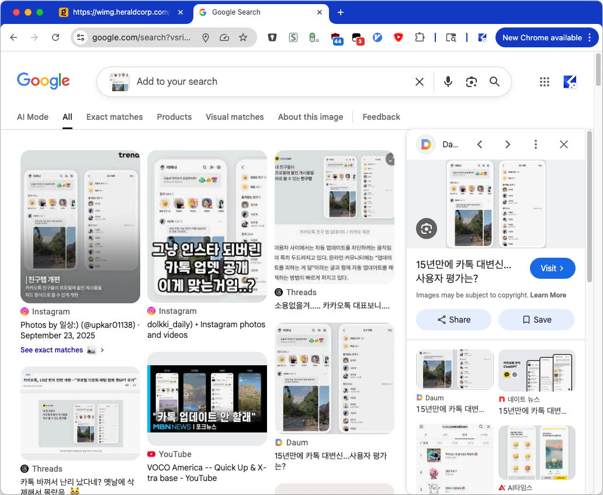Open the MBN News YouTube thumbnail

pos(207,399)
